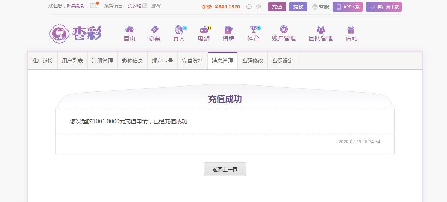Click the timestamp 2020-02-16 16:34:54
Screen dimensions: 447x202
(359, 142)
